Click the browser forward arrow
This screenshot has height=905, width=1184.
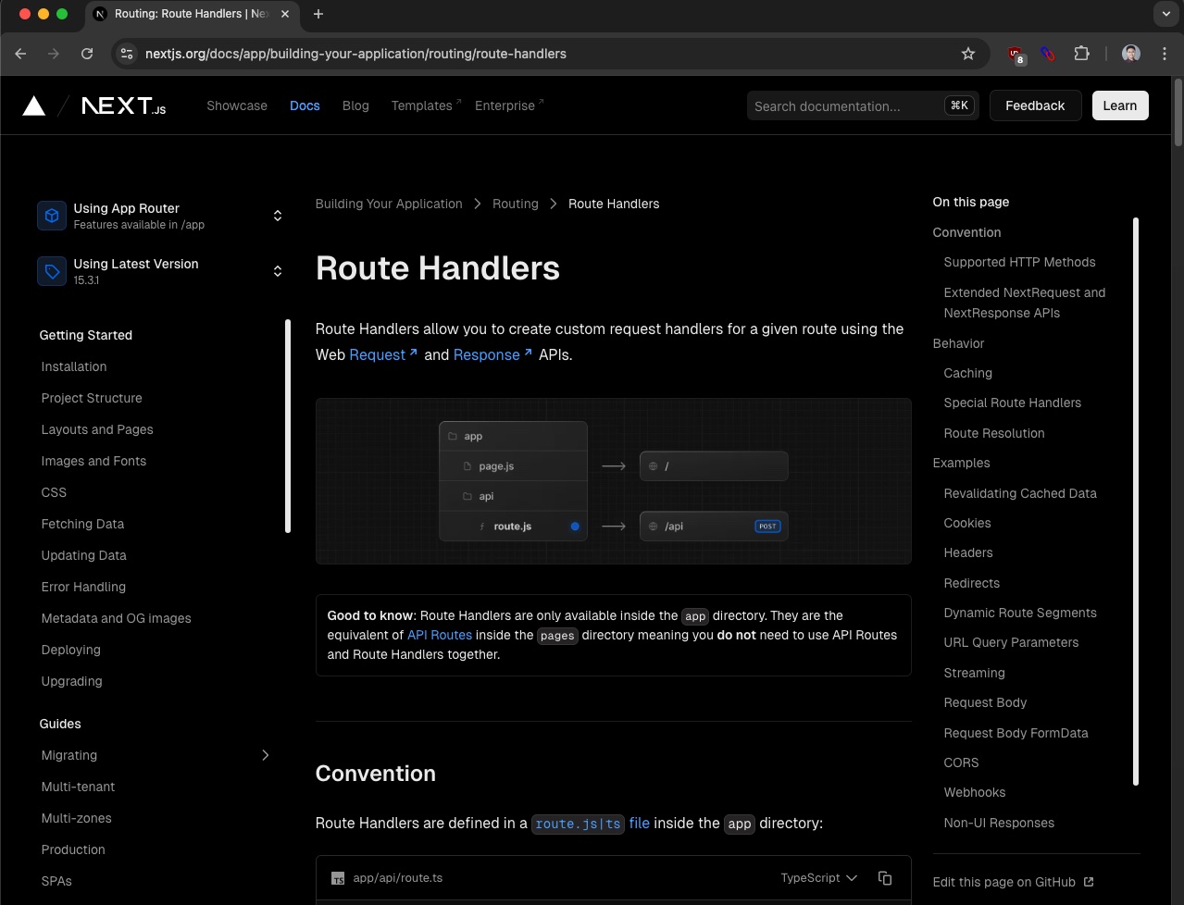pos(54,54)
